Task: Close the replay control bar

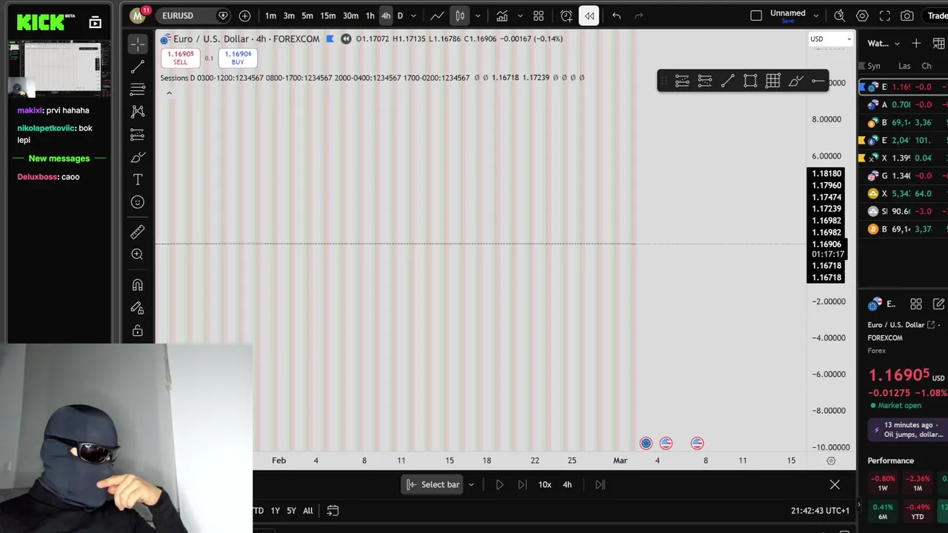Action: pyautogui.click(x=835, y=485)
